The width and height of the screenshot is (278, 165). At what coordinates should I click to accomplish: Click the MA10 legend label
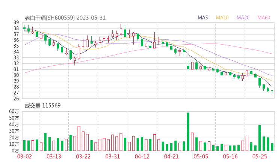222,18
